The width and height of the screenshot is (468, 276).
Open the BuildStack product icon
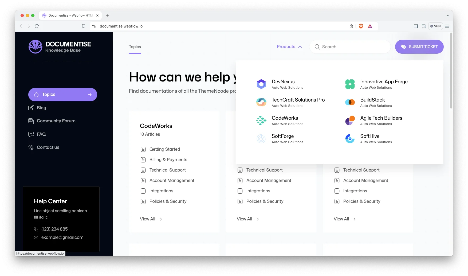(350, 102)
